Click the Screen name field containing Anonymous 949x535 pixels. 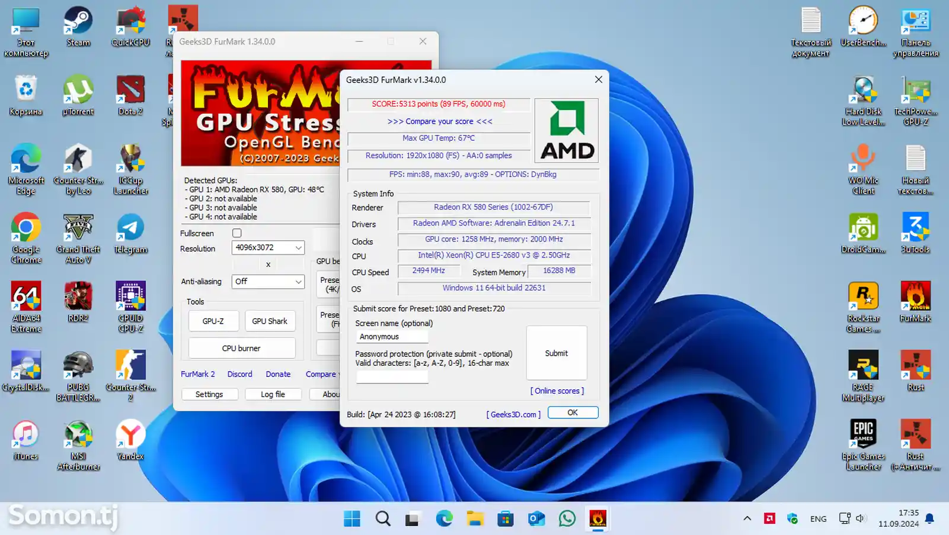click(392, 337)
